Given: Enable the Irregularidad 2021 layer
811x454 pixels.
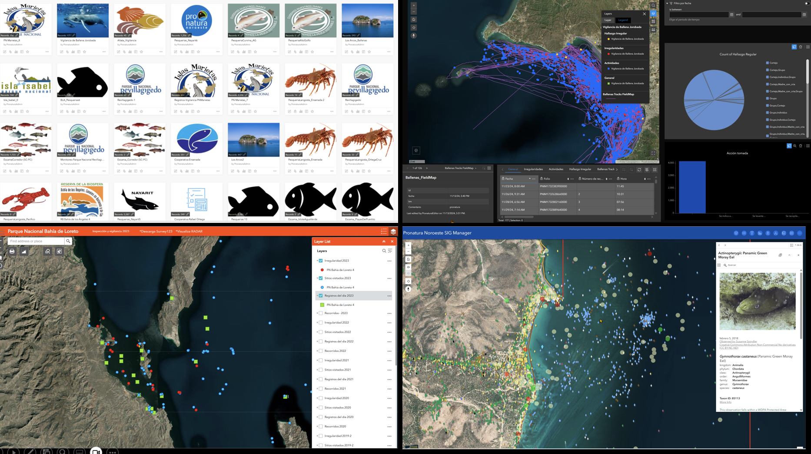Looking at the screenshot, I should [321, 361].
